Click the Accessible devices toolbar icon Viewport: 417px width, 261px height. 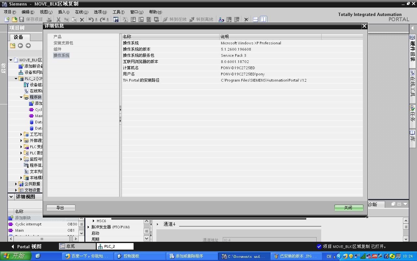[221, 20]
